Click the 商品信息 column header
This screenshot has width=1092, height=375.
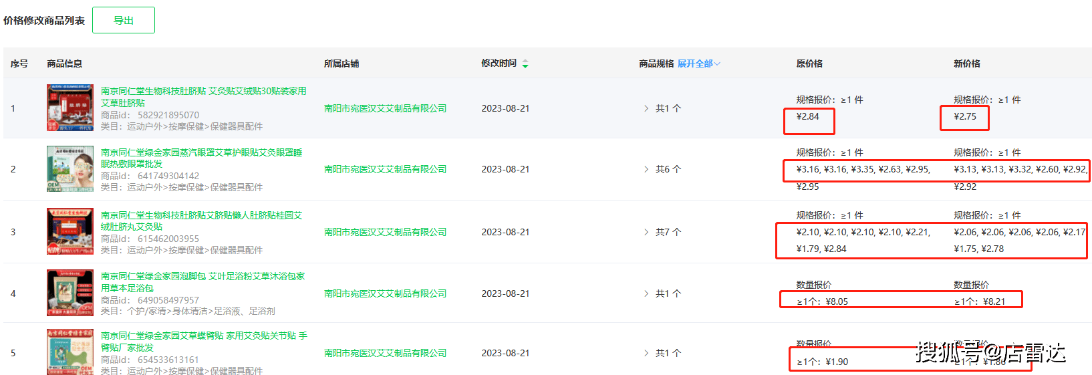click(65, 64)
